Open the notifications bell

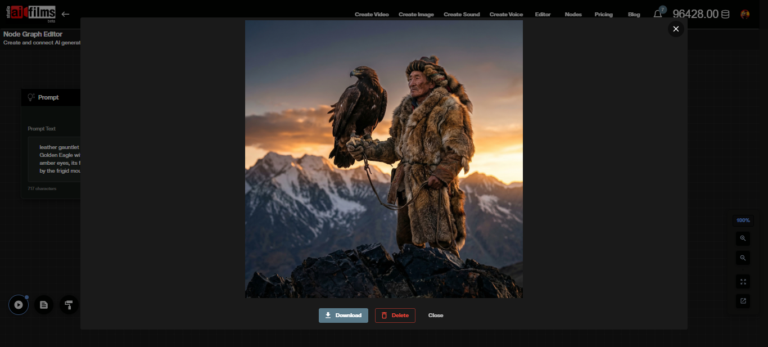tap(658, 14)
